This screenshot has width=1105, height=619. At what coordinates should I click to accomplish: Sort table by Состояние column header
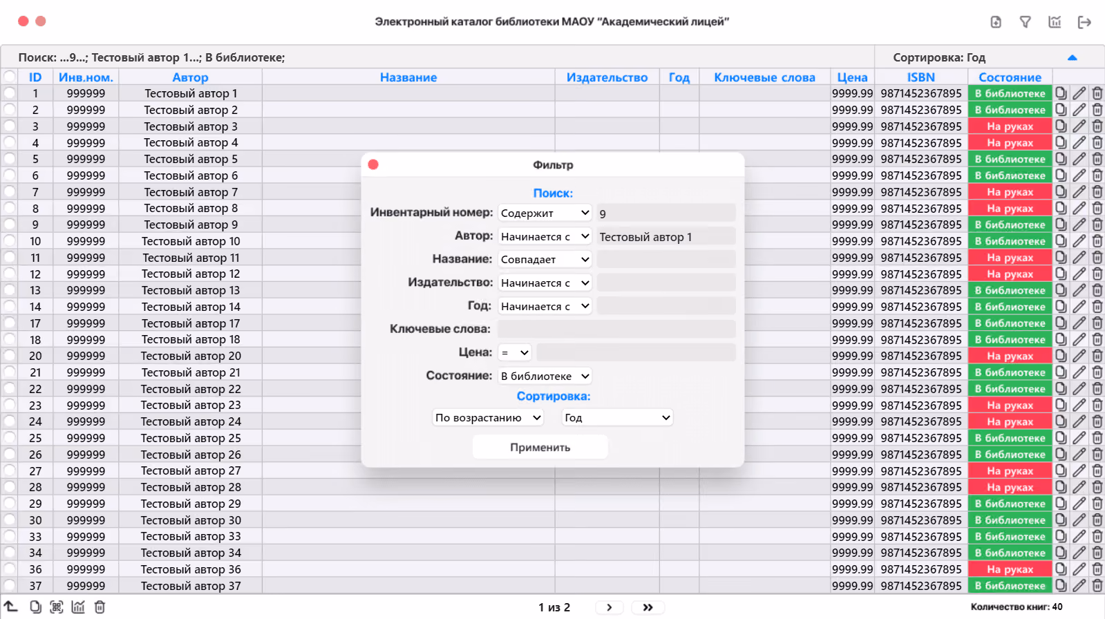1010,77
